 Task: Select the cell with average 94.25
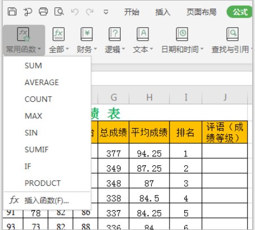point(150,151)
